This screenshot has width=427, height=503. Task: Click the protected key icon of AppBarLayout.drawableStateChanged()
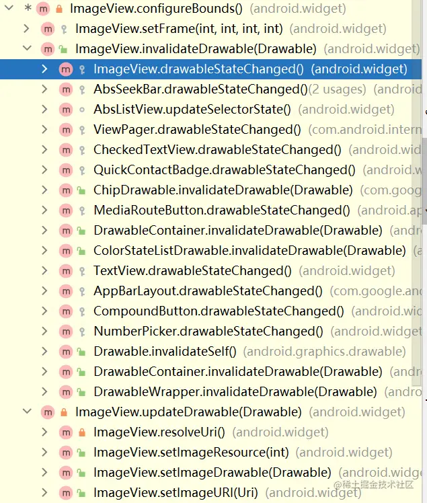[x=82, y=292]
